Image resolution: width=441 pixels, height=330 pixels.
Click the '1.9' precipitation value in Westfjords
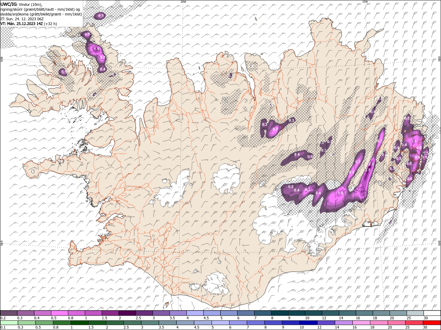pyautogui.click(x=97, y=49)
